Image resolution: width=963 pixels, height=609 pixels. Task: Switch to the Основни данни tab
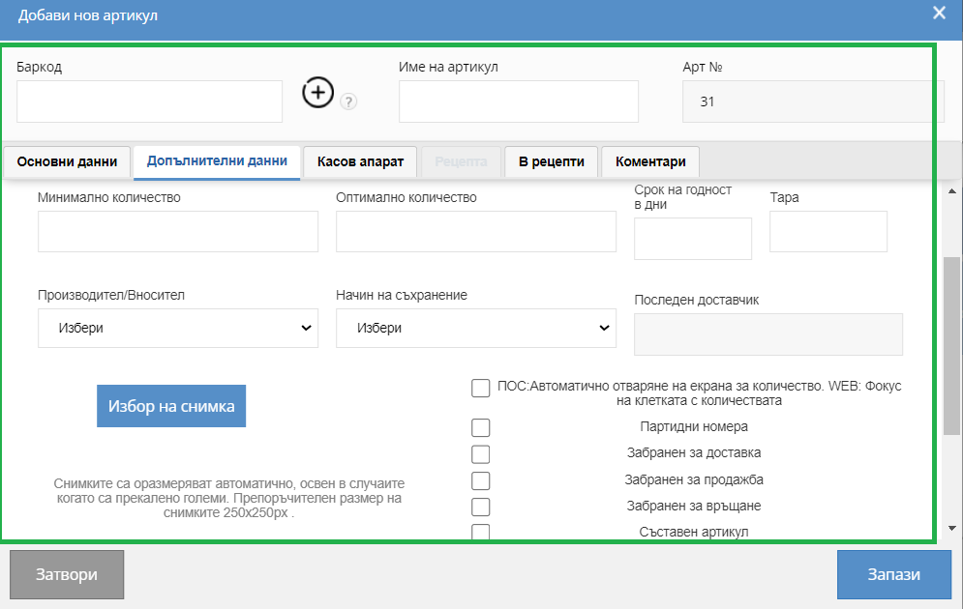tap(67, 161)
